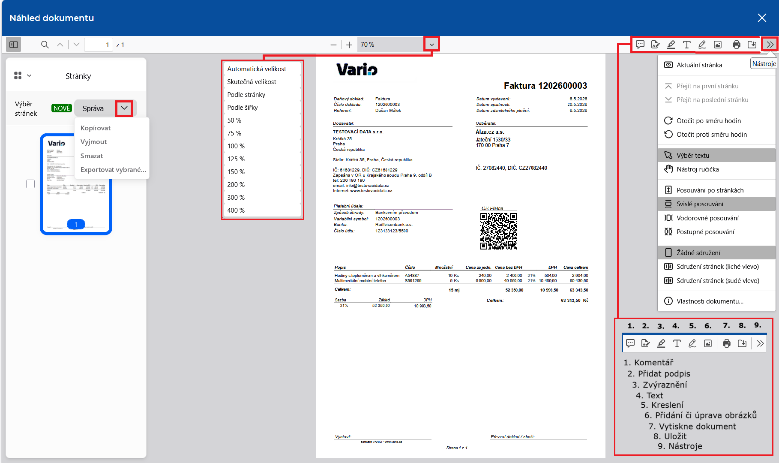Select the Draw tool in the top toolbar
Image resolution: width=779 pixels, height=463 pixels.
tap(702, 45)
